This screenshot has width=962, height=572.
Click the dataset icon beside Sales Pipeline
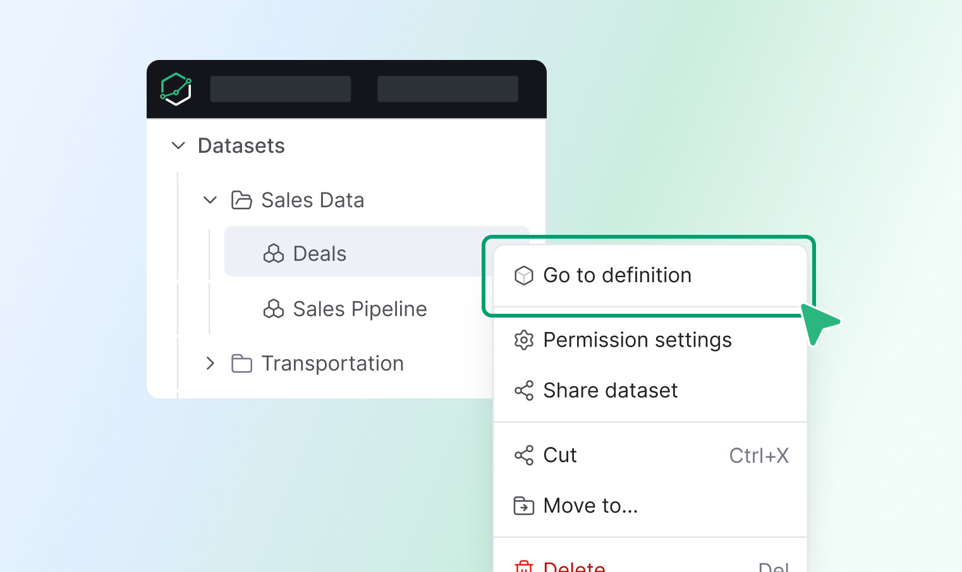[x=274, y=309]
